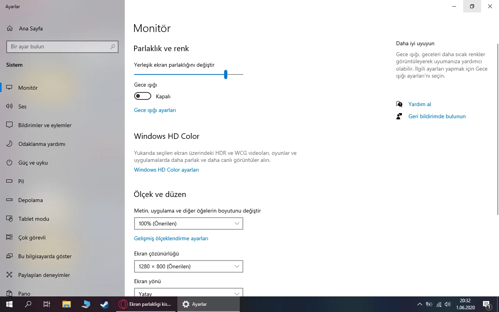Minimize the Ayarlar window
Image resolution: width=499 pixels, height=312 pixels.
pyautogui.click(x=454, y=6)
